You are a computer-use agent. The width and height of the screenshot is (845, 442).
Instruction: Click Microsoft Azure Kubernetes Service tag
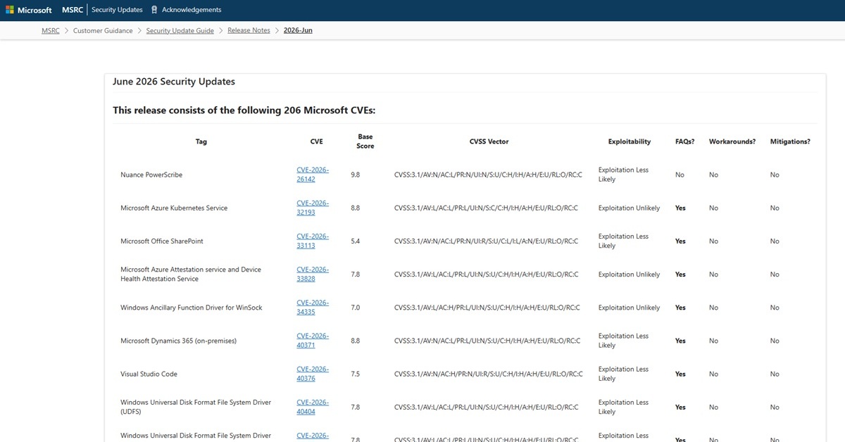(174, 208)
